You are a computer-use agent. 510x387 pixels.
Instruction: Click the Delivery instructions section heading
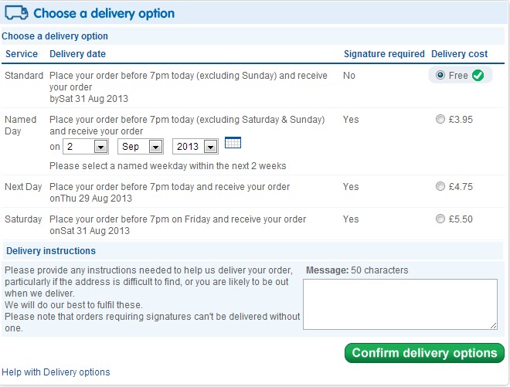pyautogui.click(x=51, y=251)
